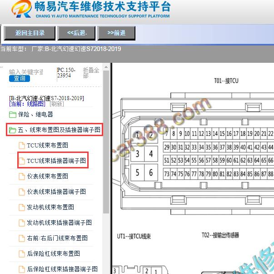Click the 当前车型 vehicle info line
This screenshot has height=274, width=274.
point(60,49)
